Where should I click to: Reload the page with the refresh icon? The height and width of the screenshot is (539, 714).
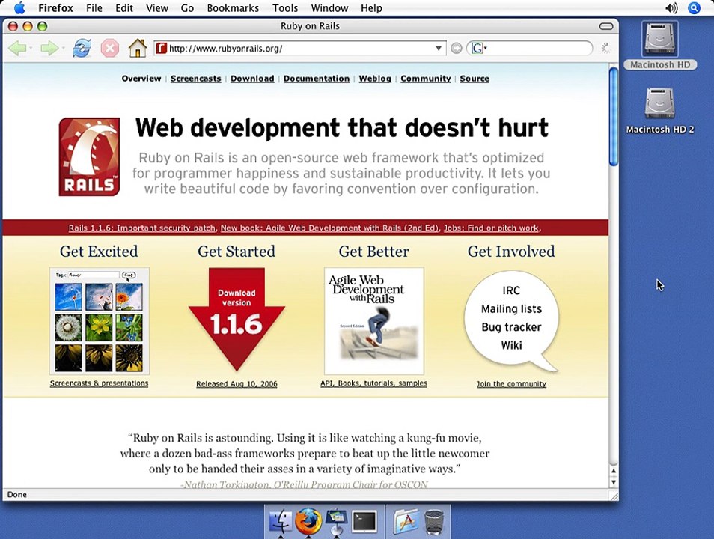click(x=82, y=49)
